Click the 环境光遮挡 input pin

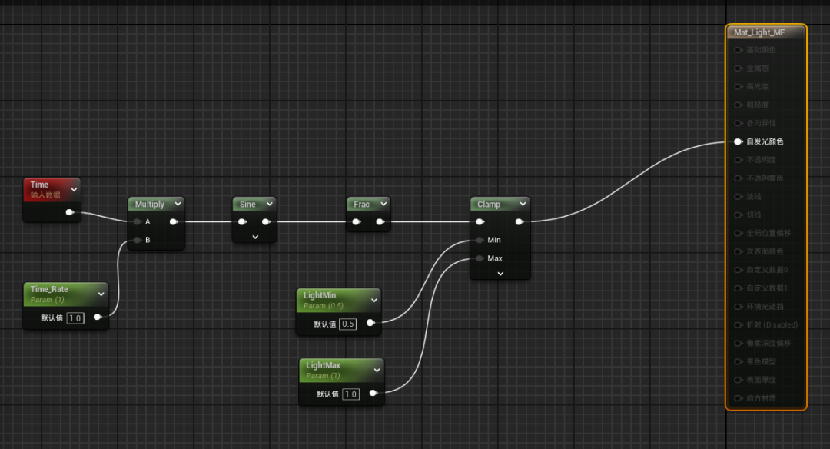point(739,307)
